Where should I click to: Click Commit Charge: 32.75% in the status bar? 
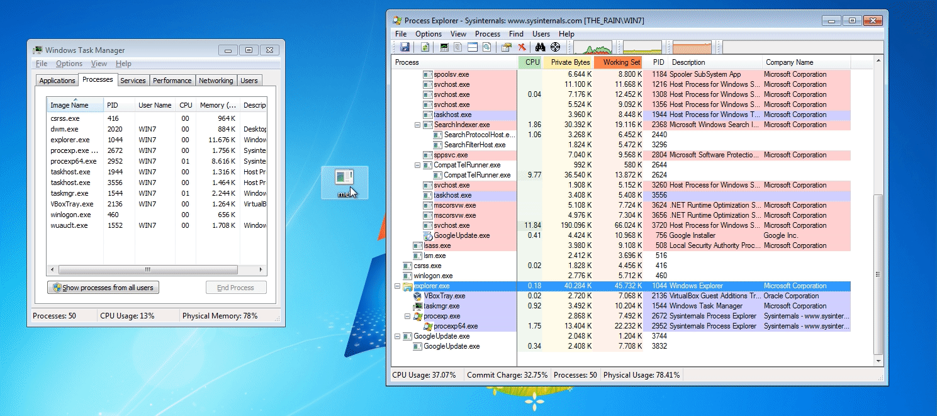[x=507, y=375]
